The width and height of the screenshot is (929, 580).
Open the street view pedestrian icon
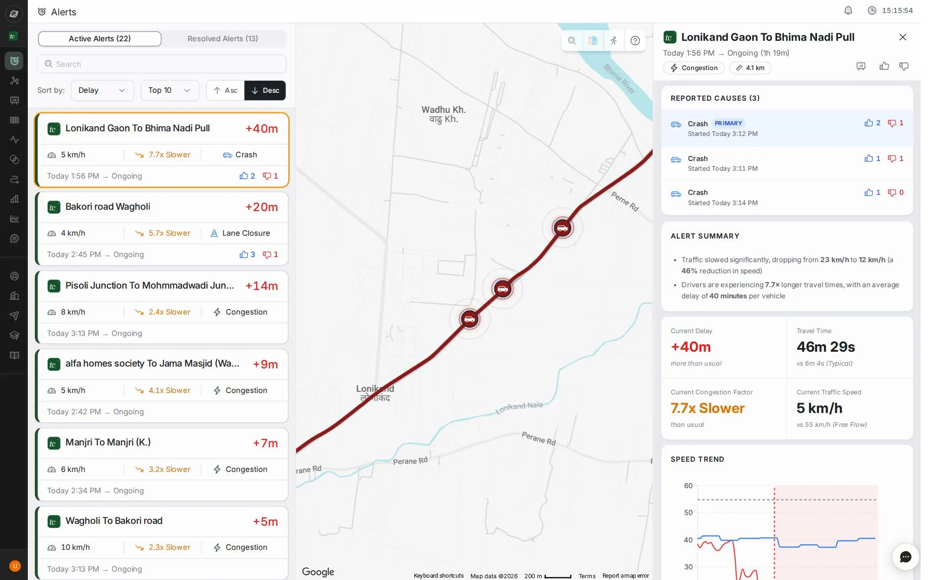point(614,41)
